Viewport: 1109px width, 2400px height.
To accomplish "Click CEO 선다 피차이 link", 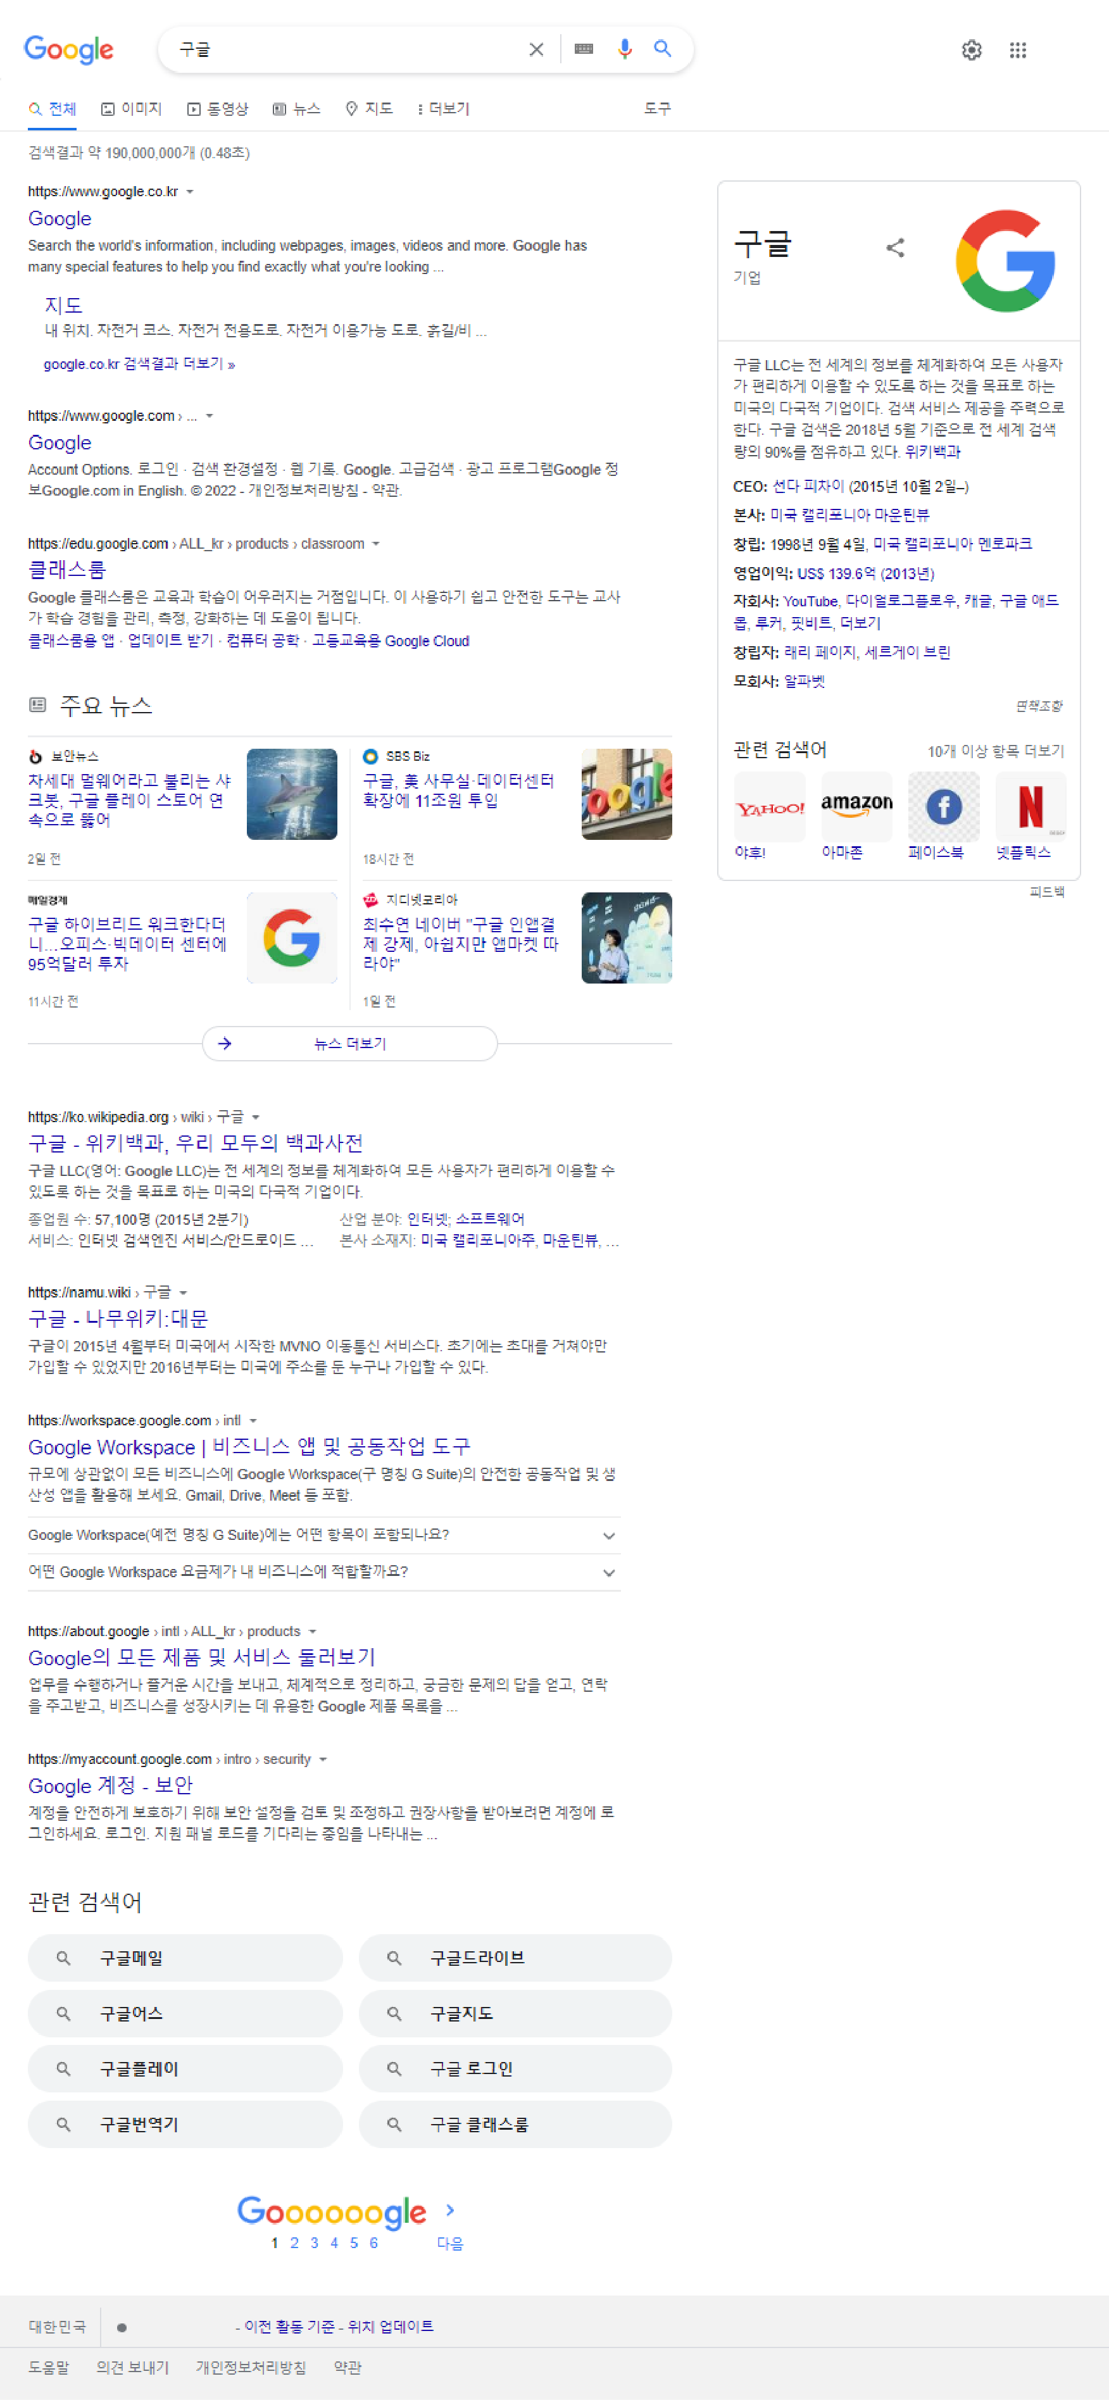I will [x=808, y=487].
